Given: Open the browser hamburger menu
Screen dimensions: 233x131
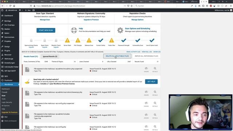Looking at the screenshot, I should (x=231, y=6).
